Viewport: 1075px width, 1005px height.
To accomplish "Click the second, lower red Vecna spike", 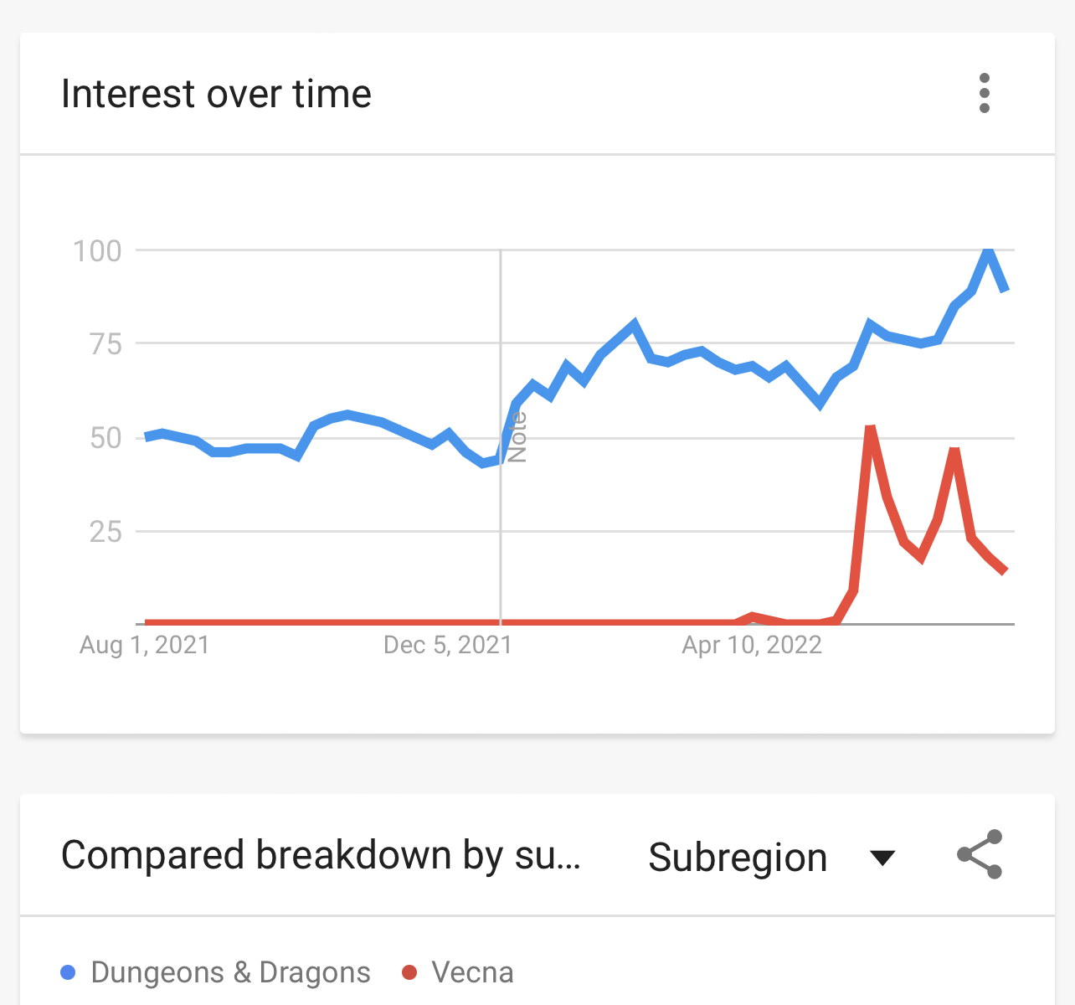I will pyautogui.click(x=954, y=451).
